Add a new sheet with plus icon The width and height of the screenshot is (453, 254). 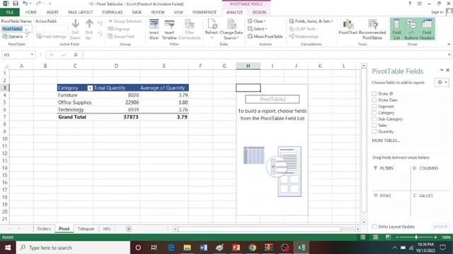tap(129, 229)
